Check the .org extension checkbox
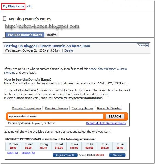This screenshot has height=164, width=155. click(41, 144)
